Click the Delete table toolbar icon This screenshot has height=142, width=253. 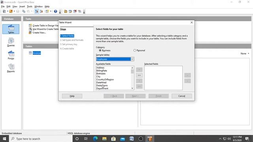click(75, 11)
